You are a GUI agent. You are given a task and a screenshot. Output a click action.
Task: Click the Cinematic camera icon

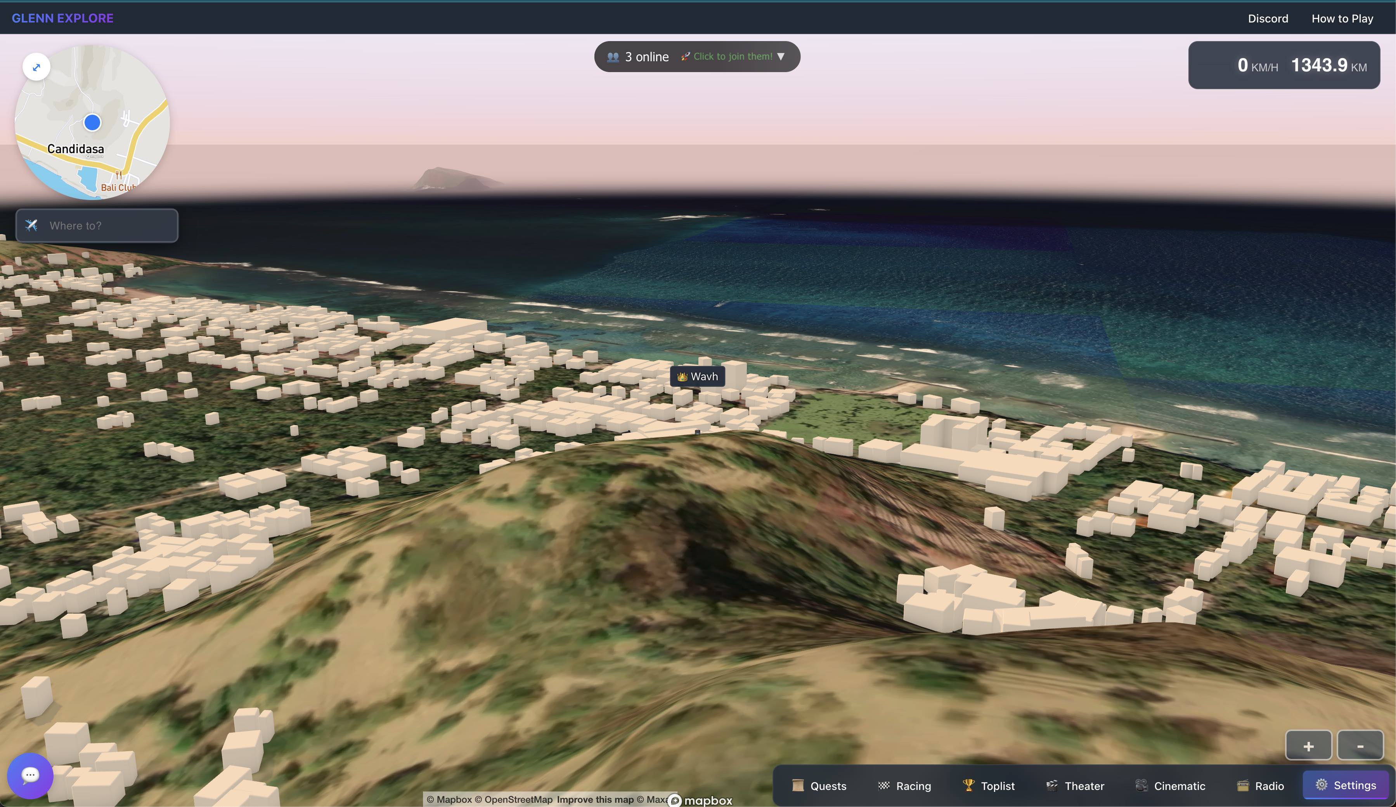pos(1141,785)
